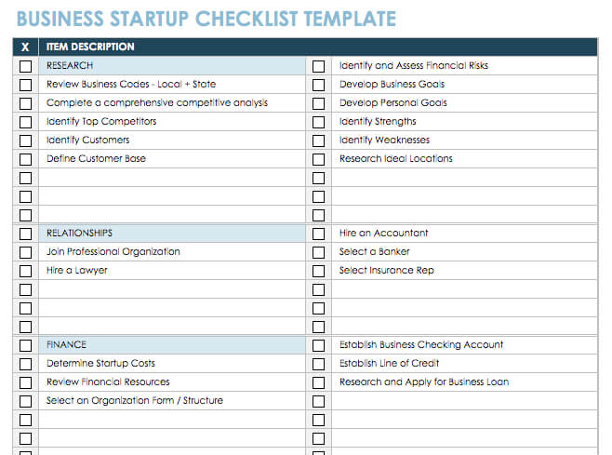612x455 pixels.
Task: Select the Complete a comprehensive competitive analysis cell
Action: 173,103
